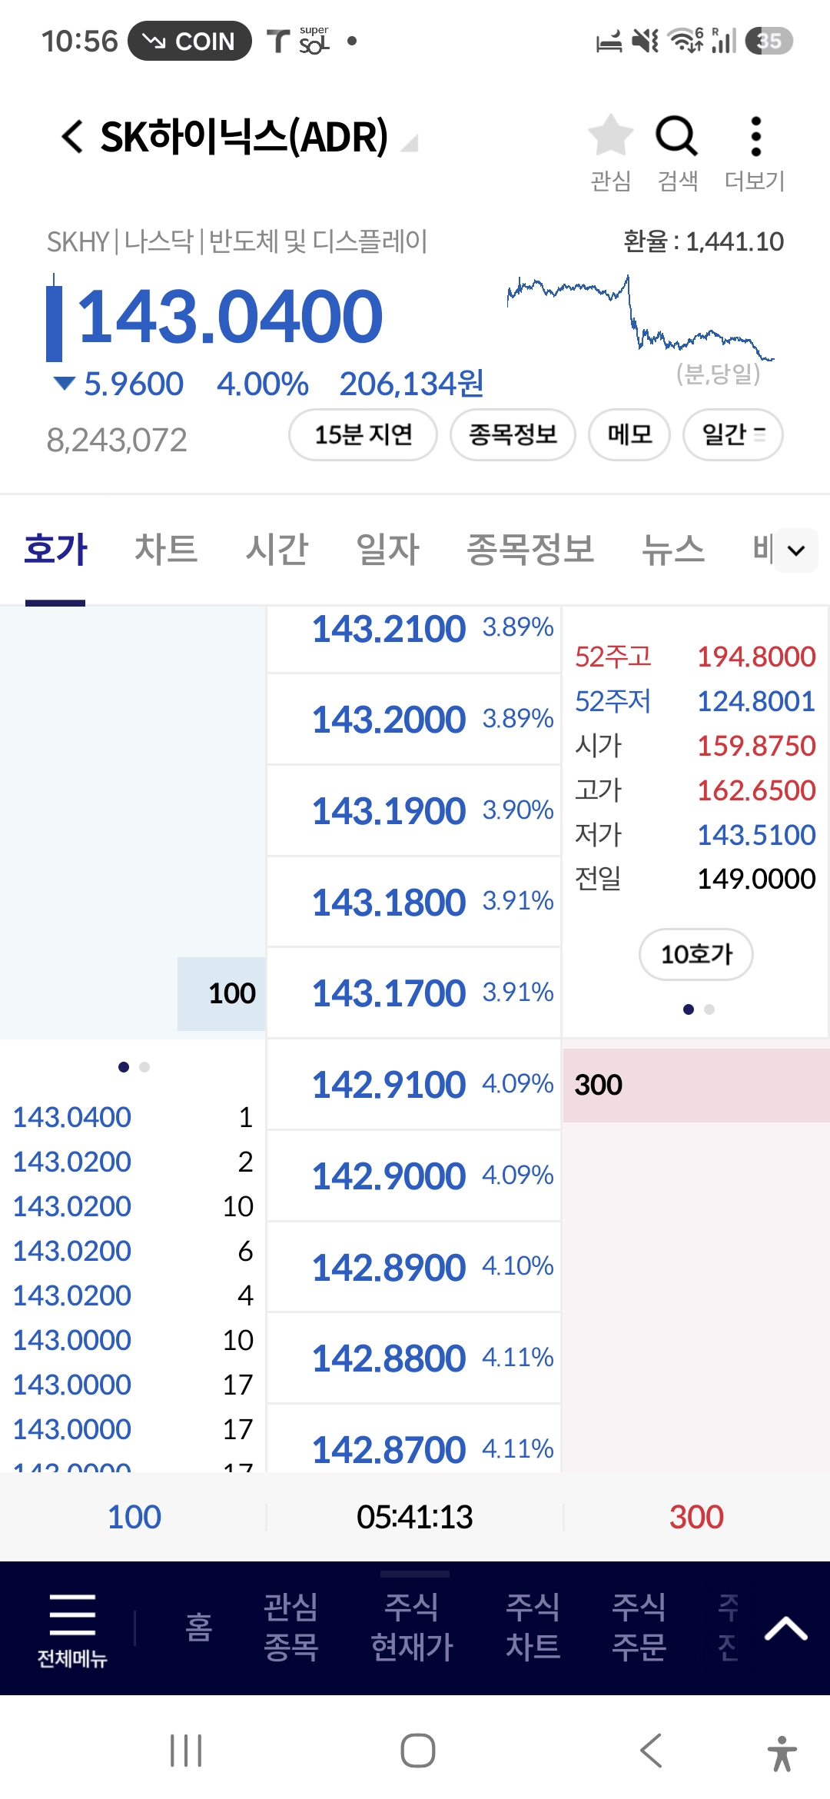
Task: Select bid price 142.8800
Action: pyautogui.click(x=413, y=1358)
